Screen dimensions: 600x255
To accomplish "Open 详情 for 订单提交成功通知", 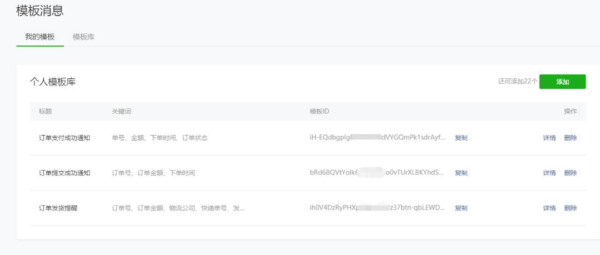I will (x=549, y=173).
